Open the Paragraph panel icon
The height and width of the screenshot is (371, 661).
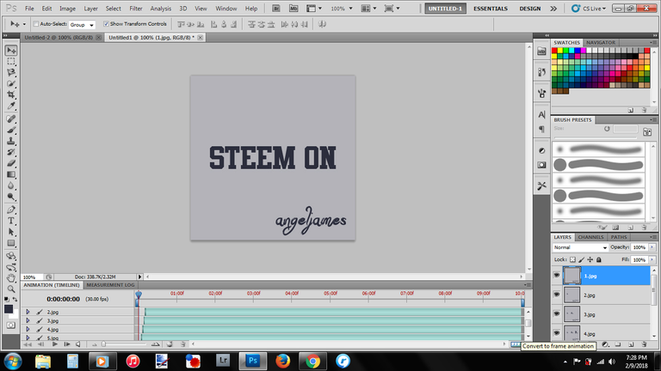point(541,129)
